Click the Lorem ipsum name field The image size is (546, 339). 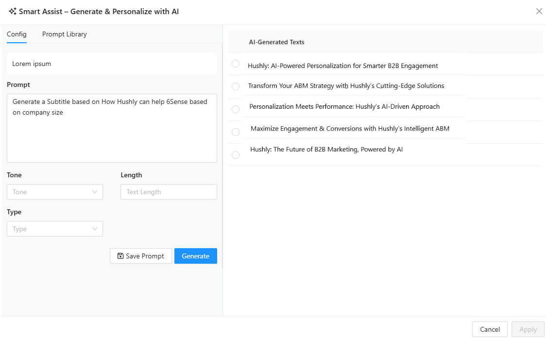point(112,64)
